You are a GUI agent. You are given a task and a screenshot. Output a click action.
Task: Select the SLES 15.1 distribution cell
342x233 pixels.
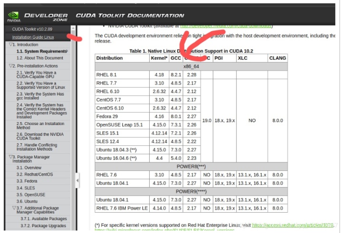[x=122, y=133]
